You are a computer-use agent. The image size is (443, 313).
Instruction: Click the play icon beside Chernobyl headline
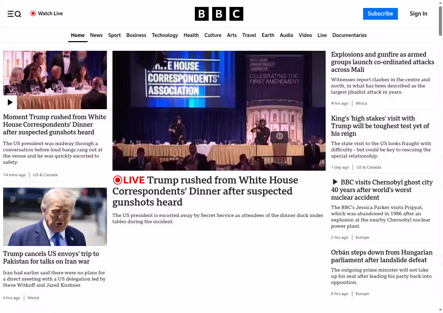[335, 182]
